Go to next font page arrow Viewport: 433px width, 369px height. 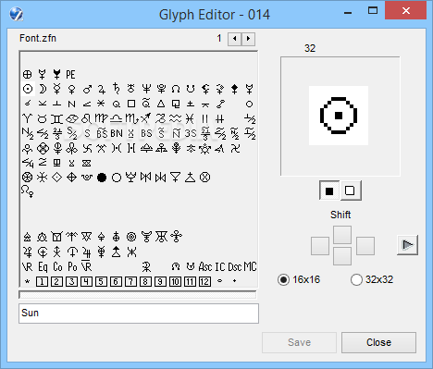coord(248,39)
